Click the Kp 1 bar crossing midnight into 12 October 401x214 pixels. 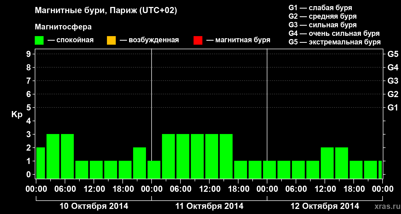tap(269, 170)
